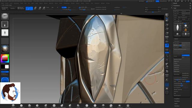The height and width of the screenshot is (108, 192).
Task: Expand the Modify Topology section
Action: point(178,89)
